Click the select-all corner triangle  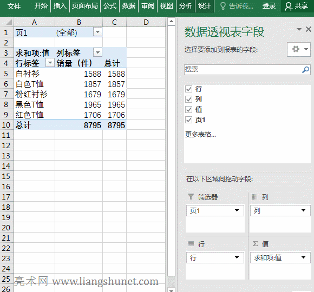[9, 22]
